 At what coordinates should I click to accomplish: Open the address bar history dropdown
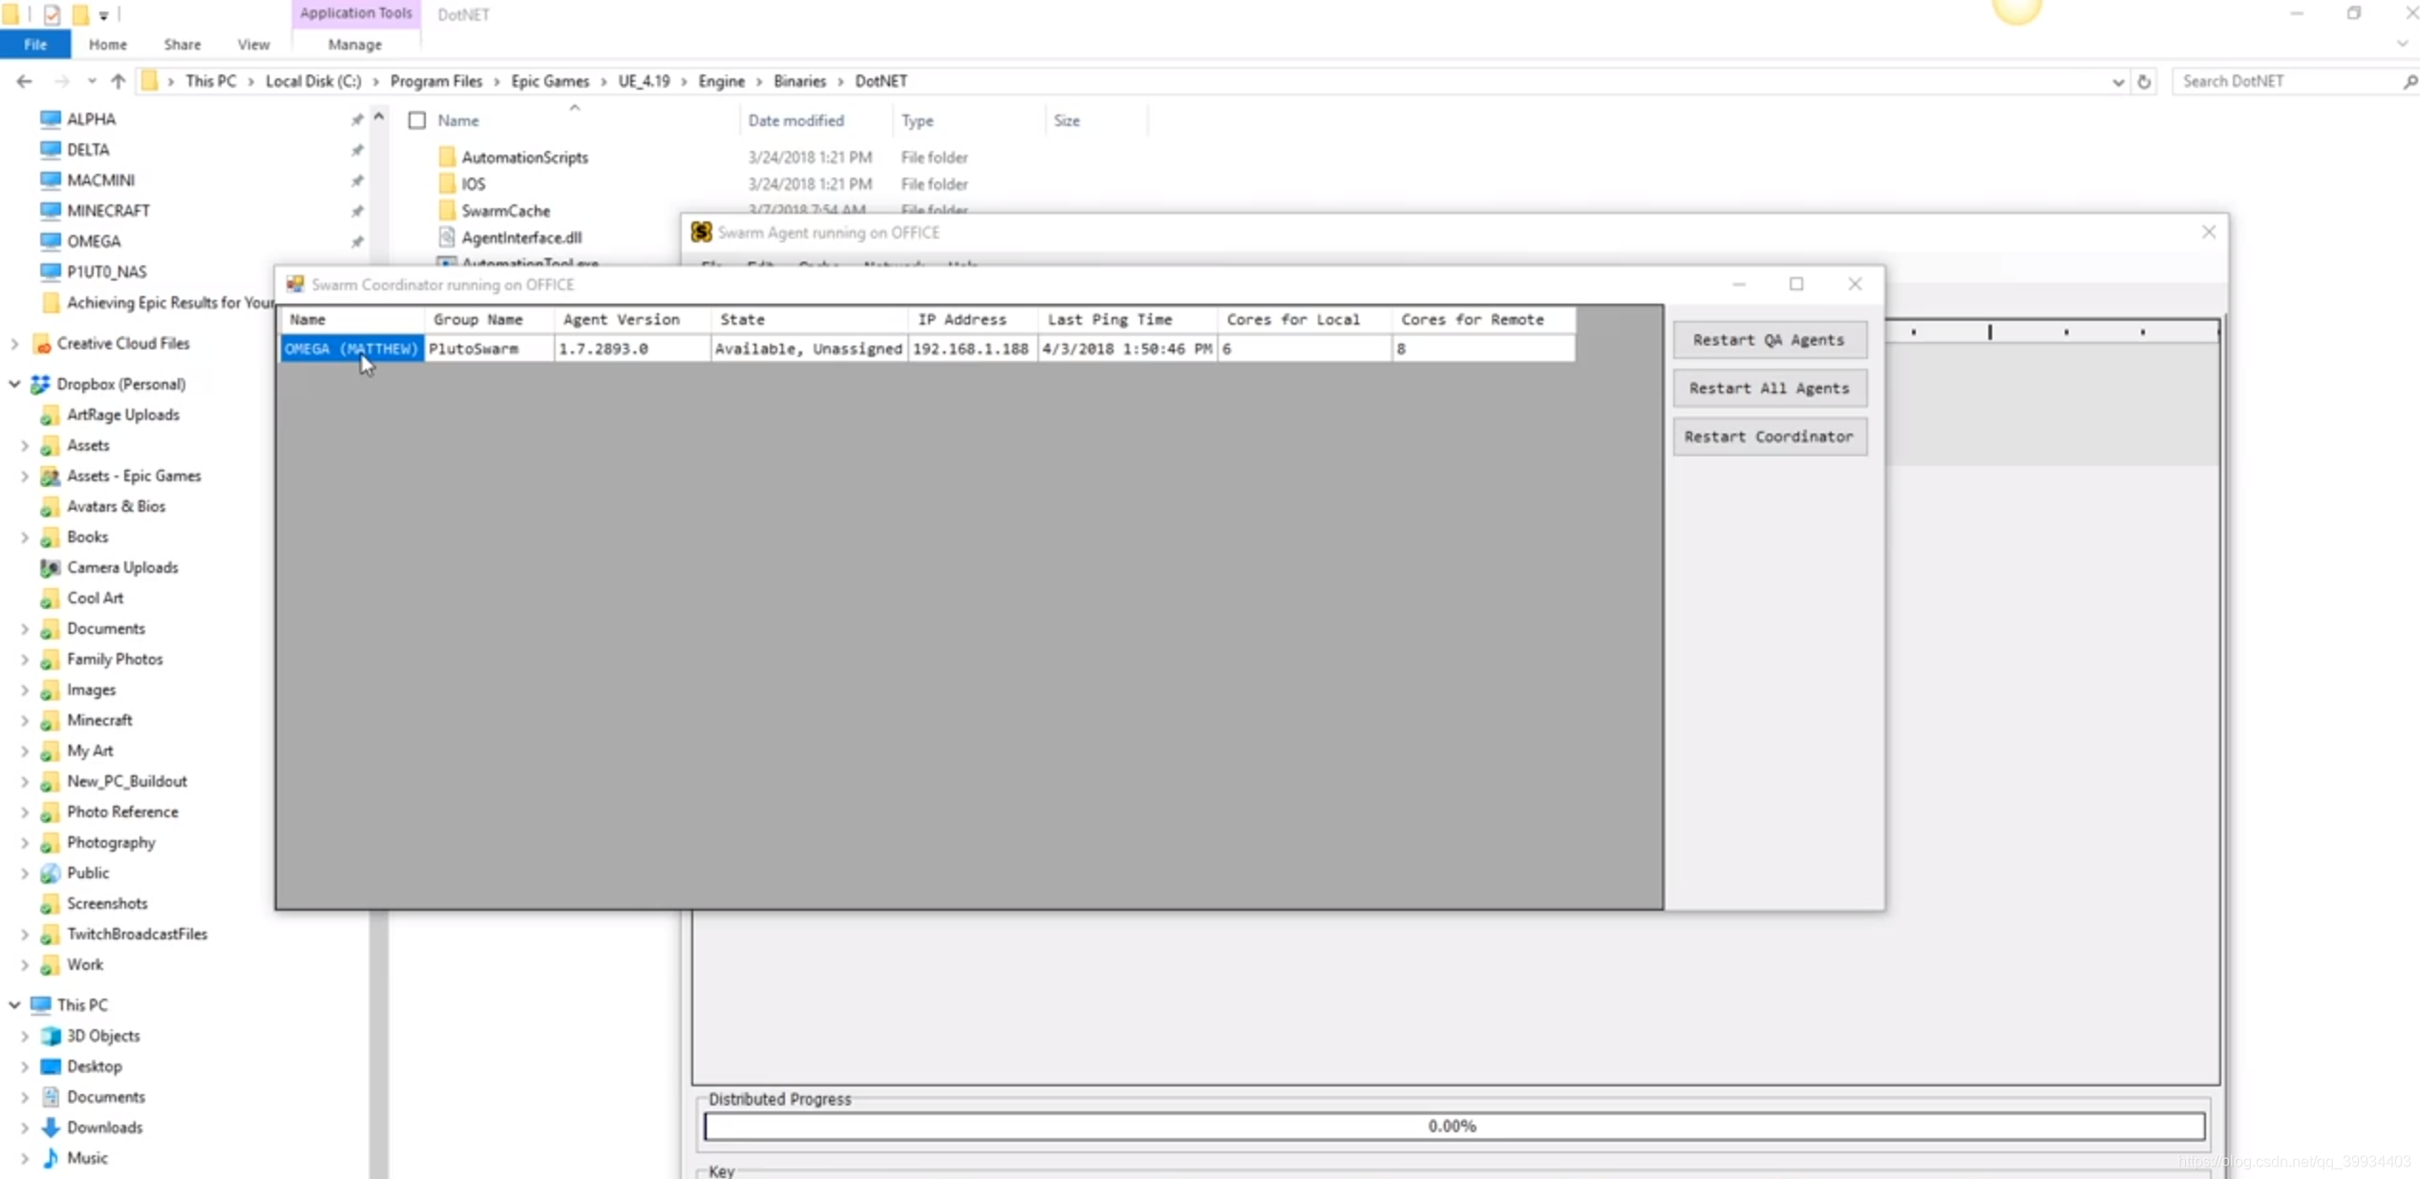tap(2118, 81)
